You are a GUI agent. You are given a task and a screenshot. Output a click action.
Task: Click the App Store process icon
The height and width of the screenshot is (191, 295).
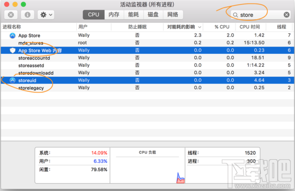pyautogui.click(x=13, y=35)
